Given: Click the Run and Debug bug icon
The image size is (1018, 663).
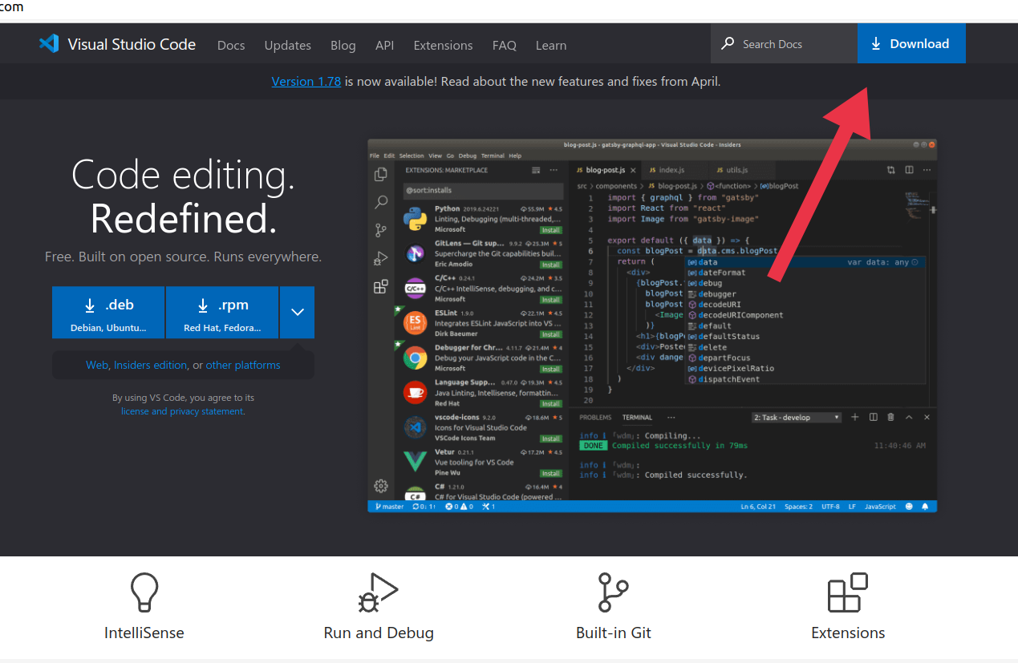Looking at the screenshot, I should tap(378, 593).
